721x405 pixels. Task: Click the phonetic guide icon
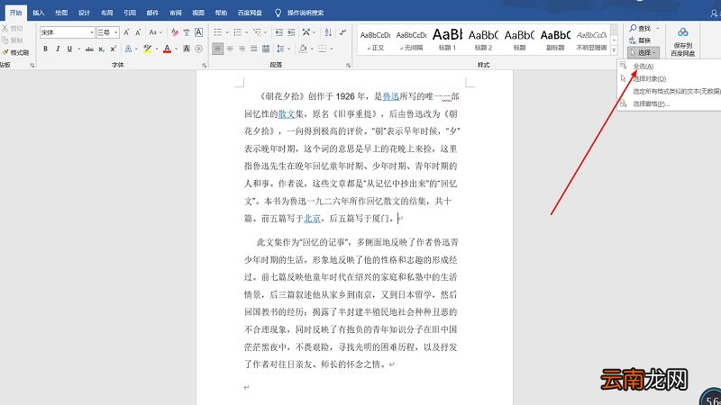[187, 32]
